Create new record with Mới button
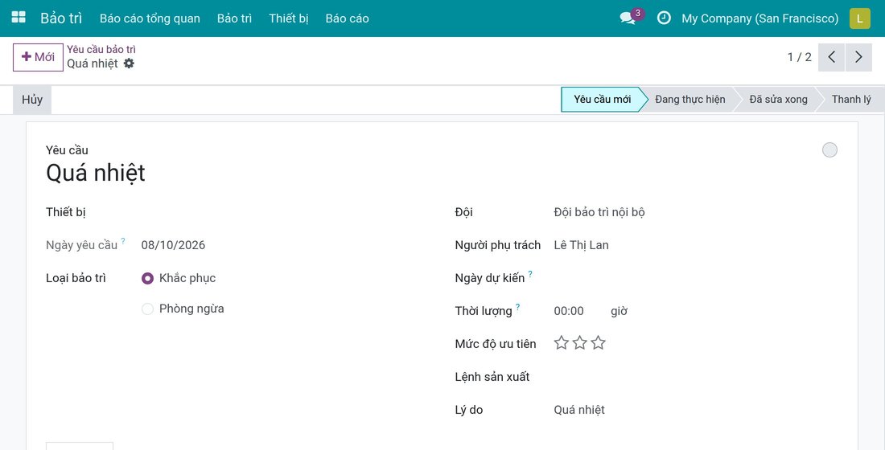 click(x=38, y=57)
